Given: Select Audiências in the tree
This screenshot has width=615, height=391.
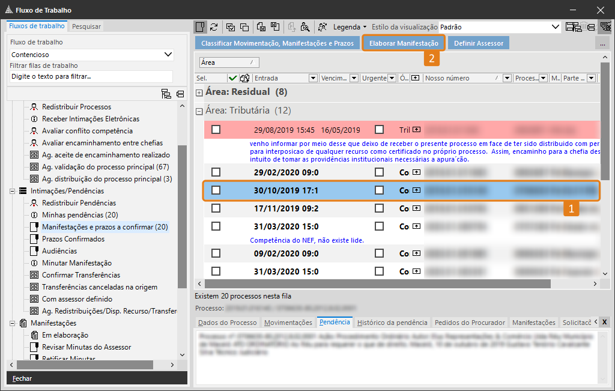Looking at the screenshot, I should click(x=59, y=251).
